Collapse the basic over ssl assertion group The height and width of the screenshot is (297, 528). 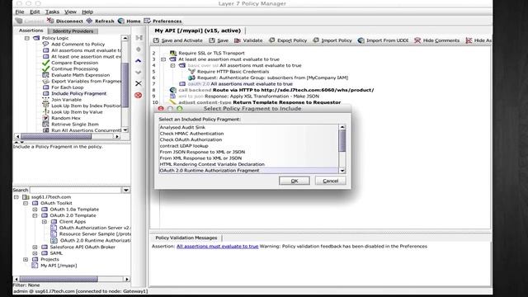(x=172, y=65)
